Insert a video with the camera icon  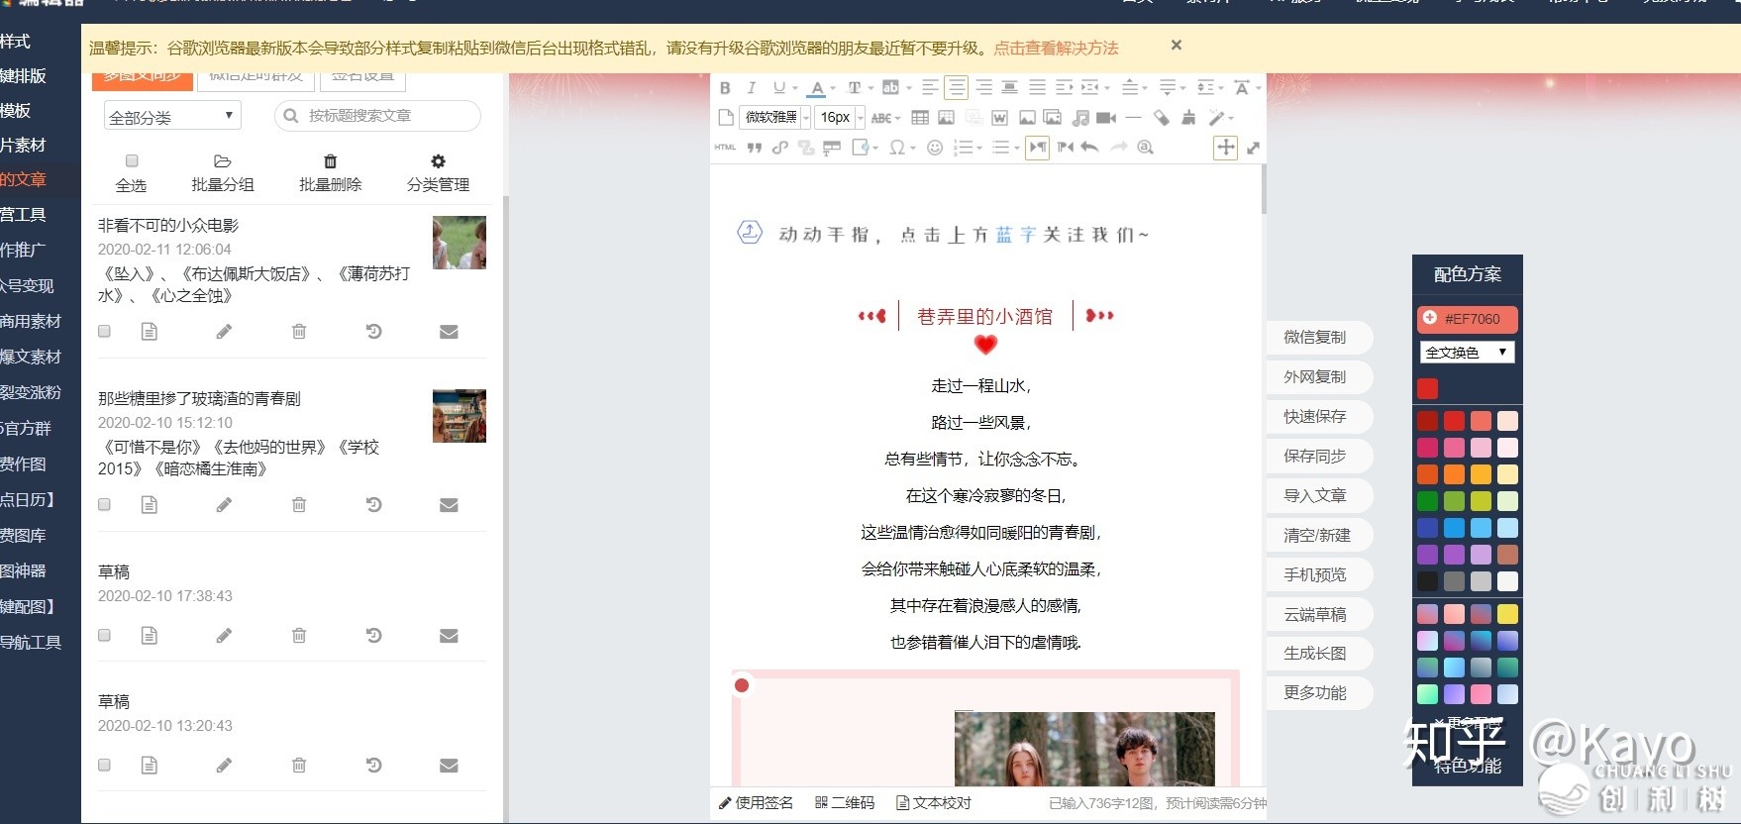pos(1106,118)
